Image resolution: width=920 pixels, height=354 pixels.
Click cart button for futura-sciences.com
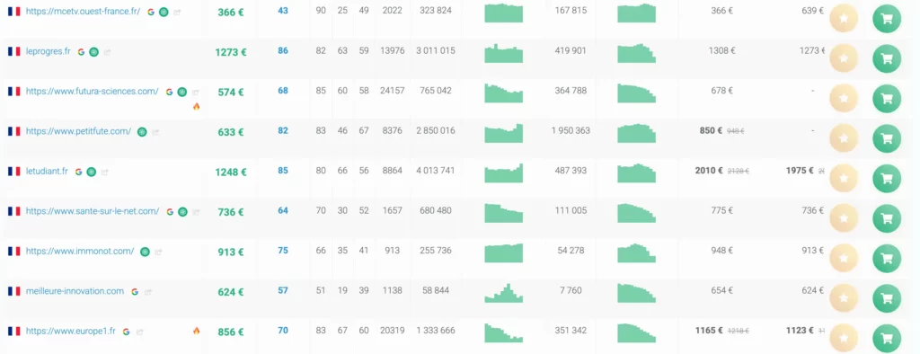pyautogui.click(x=887, y=98)
